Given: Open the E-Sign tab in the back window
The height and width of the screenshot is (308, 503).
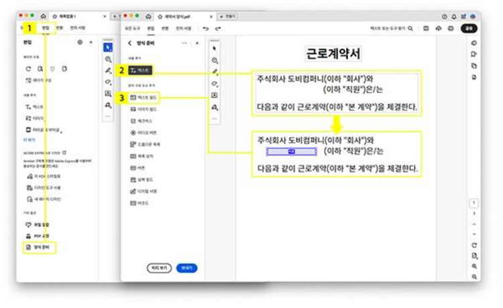Looking at the screenshot, I should (x=78, y=28).
